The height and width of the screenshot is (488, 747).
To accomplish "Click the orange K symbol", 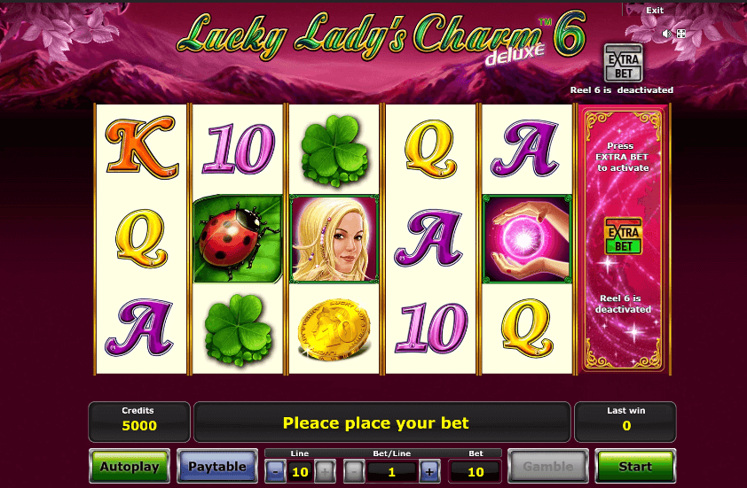I will coord(141,147).
